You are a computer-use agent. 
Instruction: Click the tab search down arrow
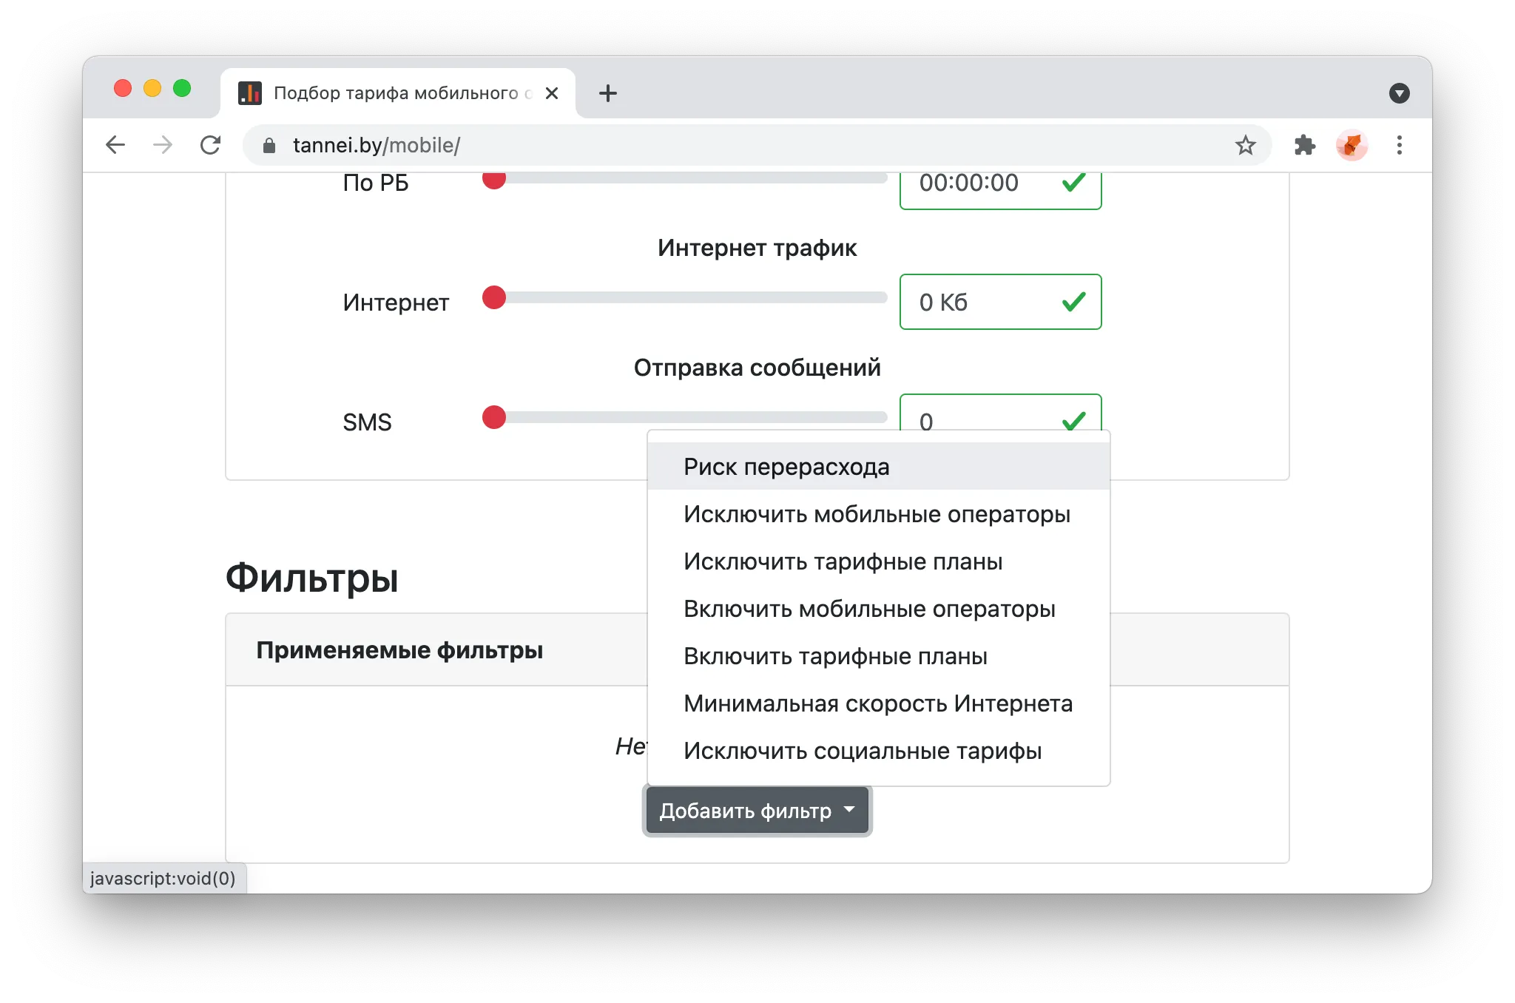click(1399, 93)
